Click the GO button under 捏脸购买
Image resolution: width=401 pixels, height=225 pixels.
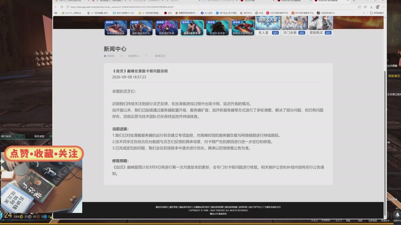point(328,33)
